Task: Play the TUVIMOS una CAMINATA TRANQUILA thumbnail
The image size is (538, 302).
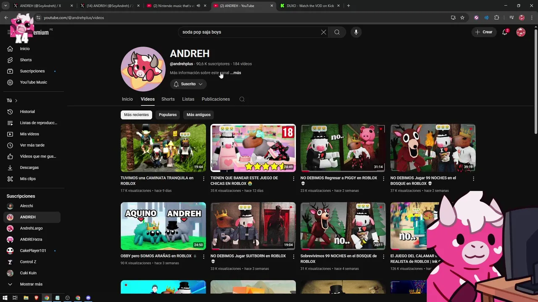Action: pyautogui.click(x=163, y=148)
